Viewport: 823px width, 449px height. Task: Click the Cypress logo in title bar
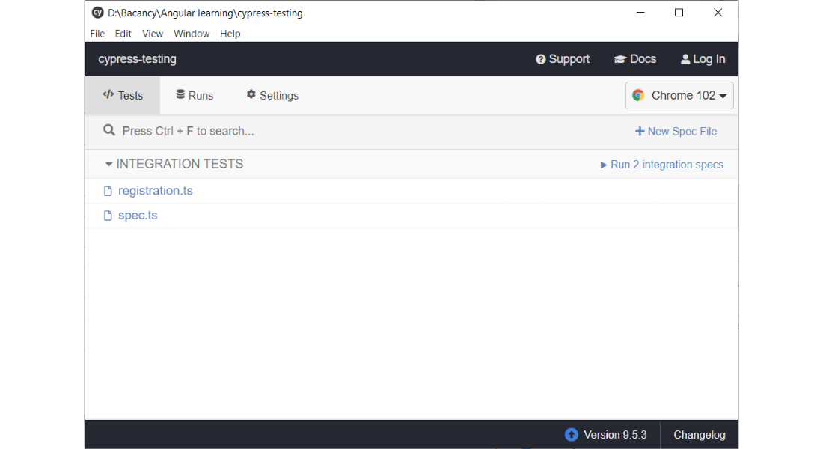pos(97,13)
